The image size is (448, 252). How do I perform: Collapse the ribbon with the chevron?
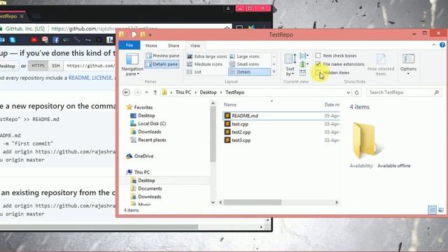(434, 45)
